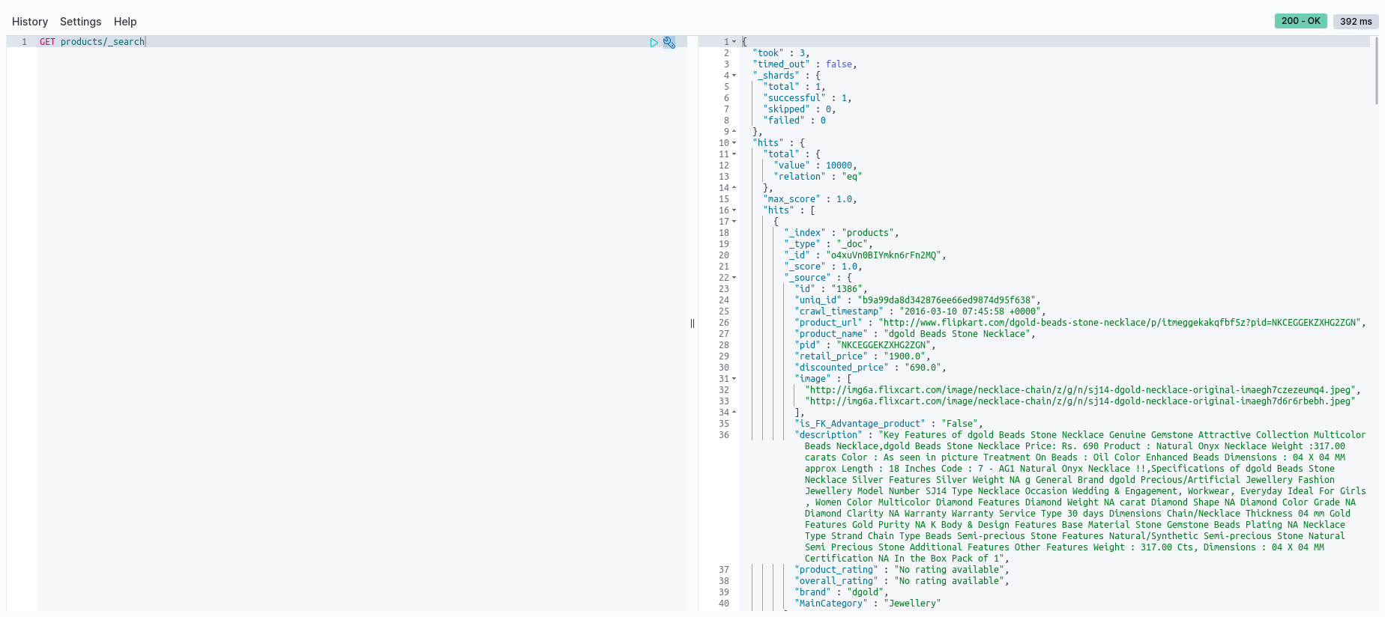Collapse the "_shards" block fold arrow

pos(734,76)
